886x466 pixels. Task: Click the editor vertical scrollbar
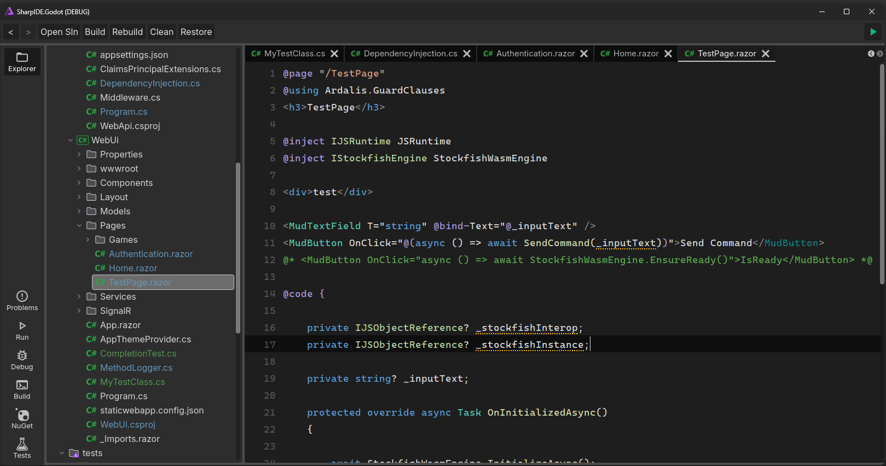pyautogui.click(x=882, y=174)
